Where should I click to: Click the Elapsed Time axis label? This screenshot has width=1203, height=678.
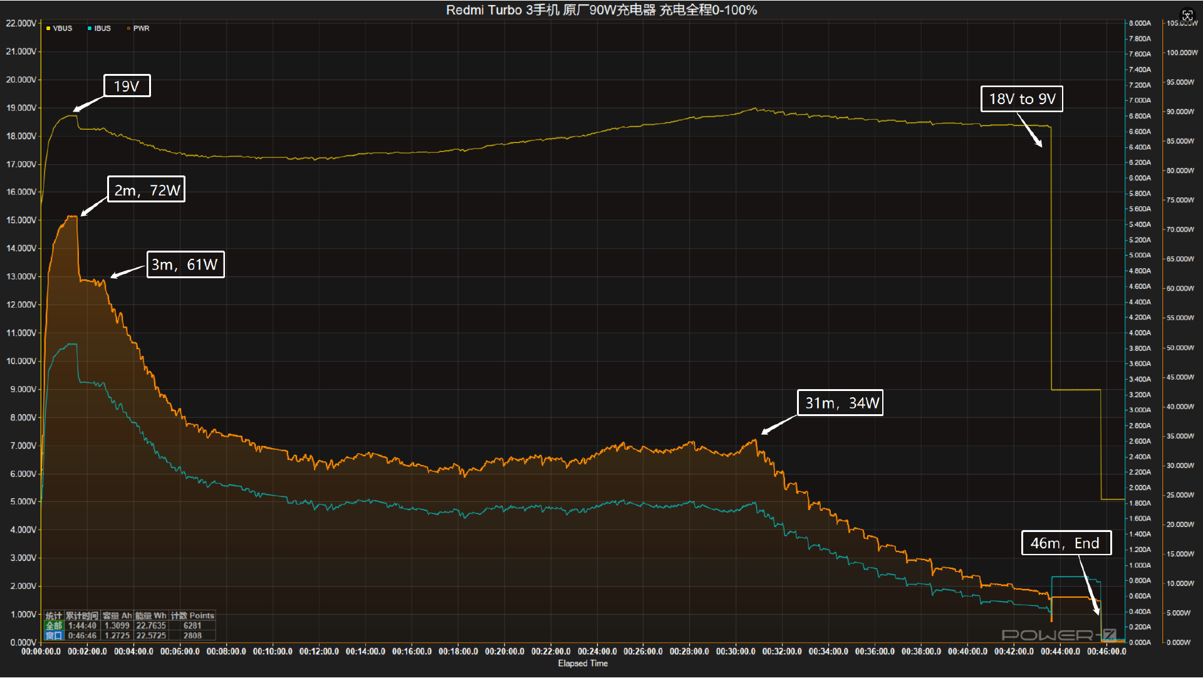tap(583, 663)
